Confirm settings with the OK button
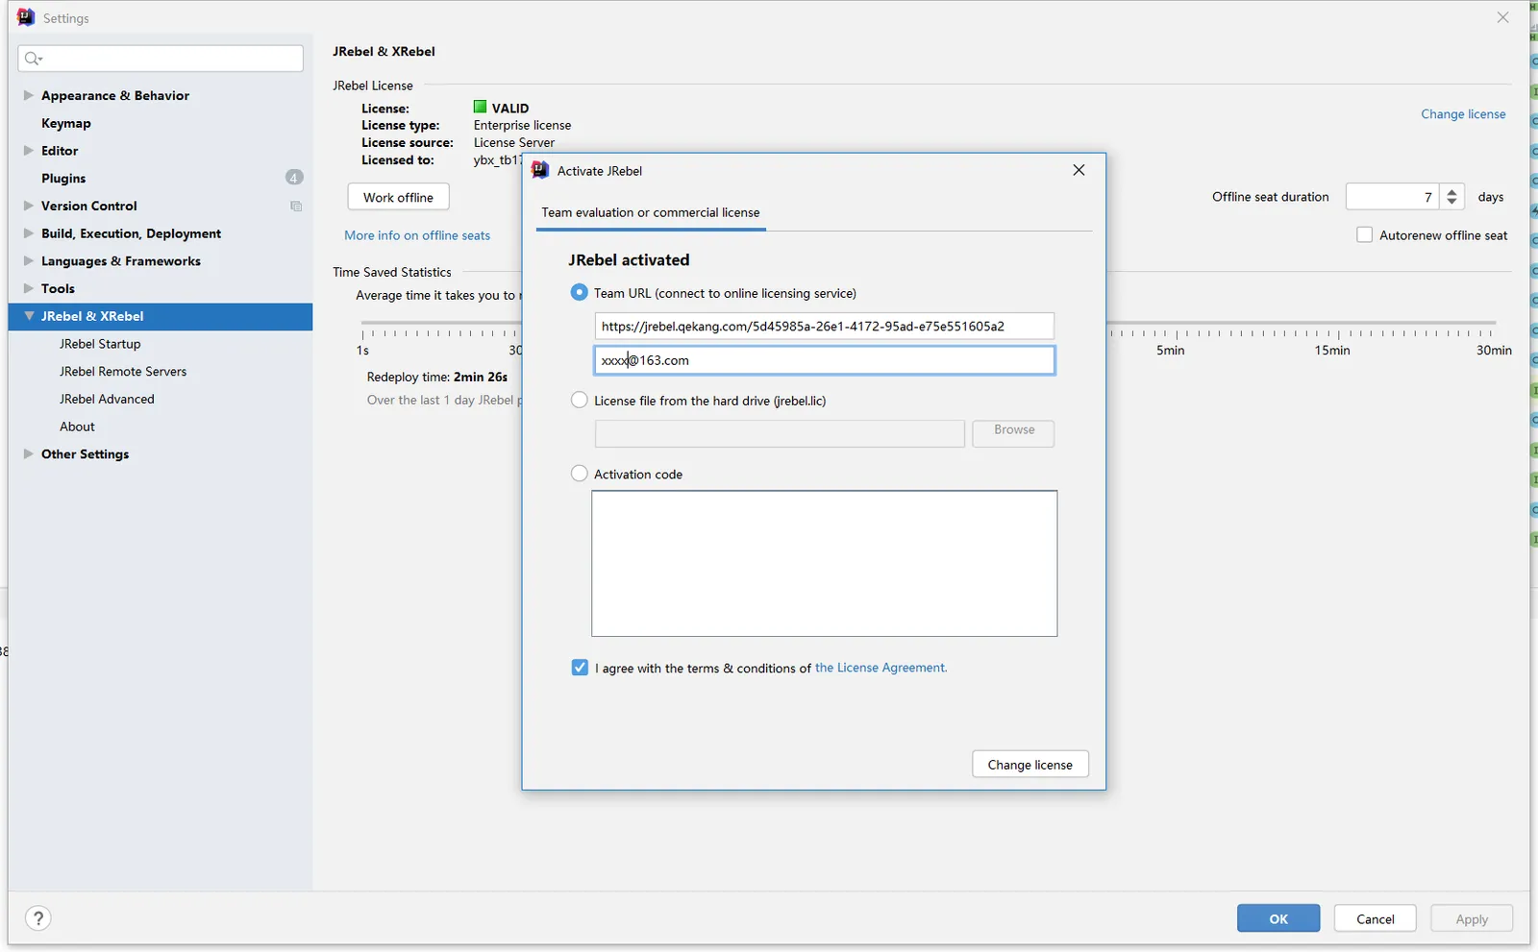The height and width of the screenshot is (952, 1538). point(1278,918)
